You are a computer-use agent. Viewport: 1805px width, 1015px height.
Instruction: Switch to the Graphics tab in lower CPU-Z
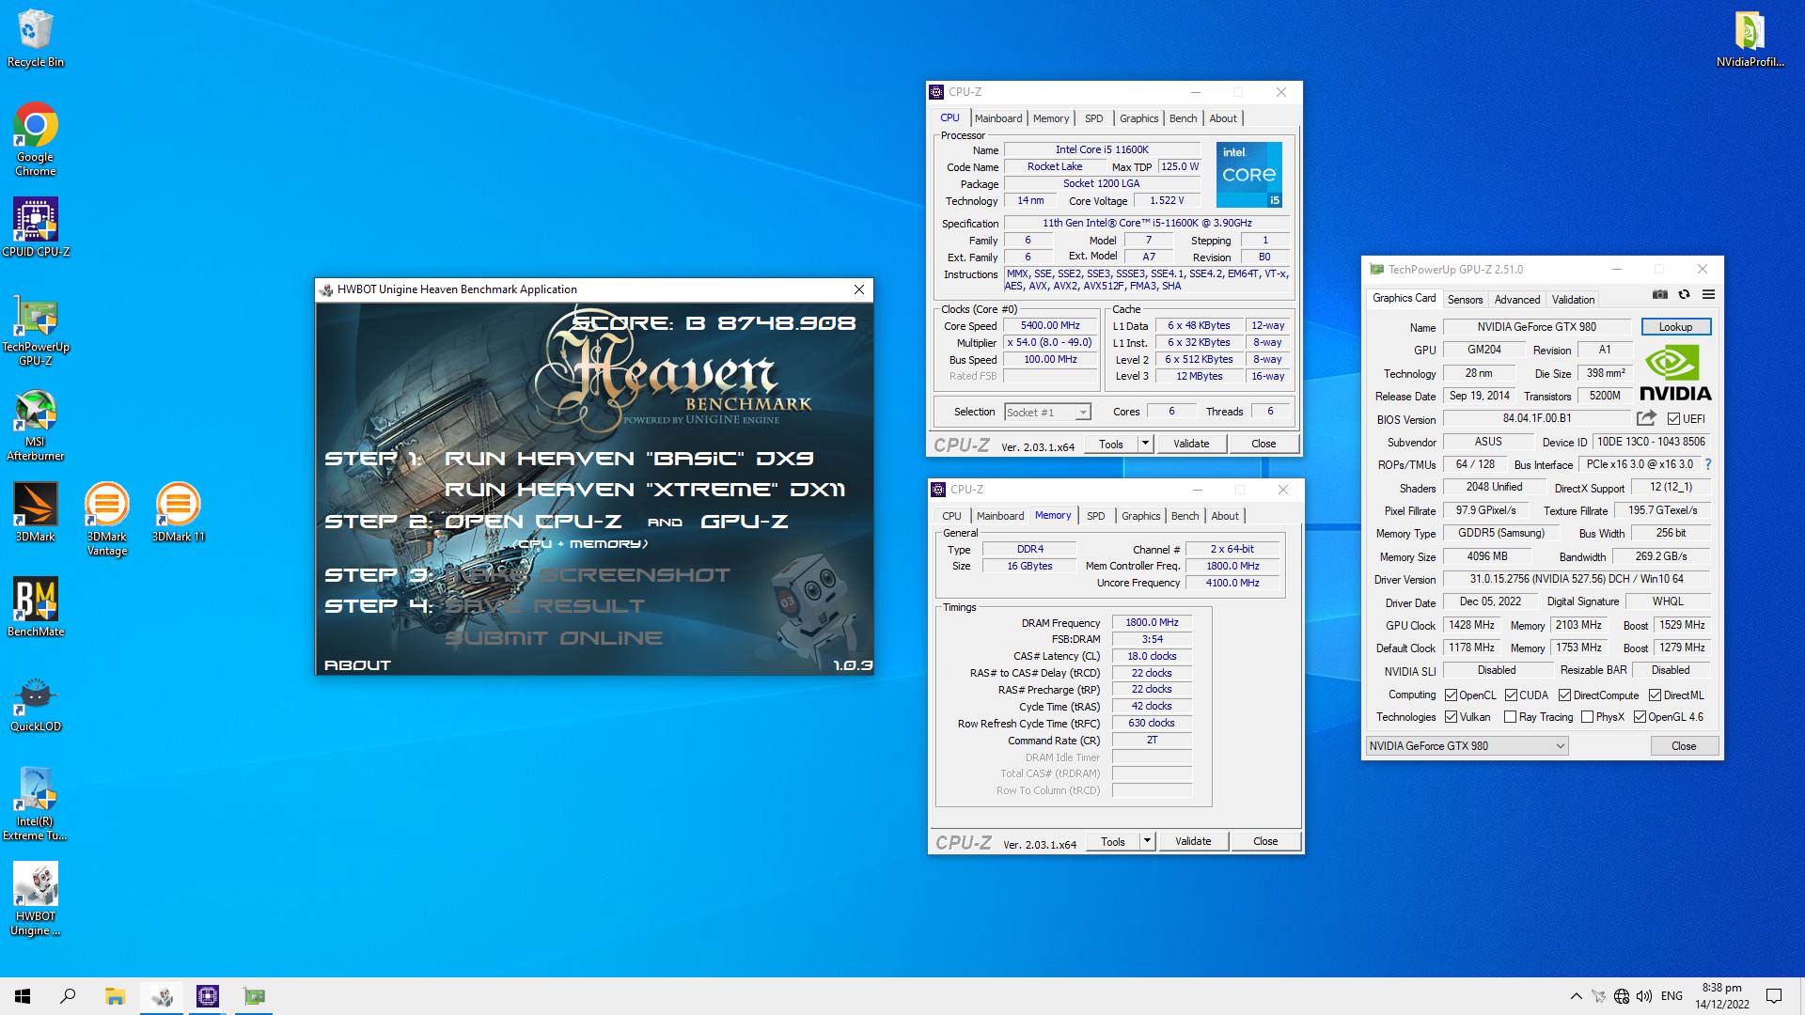[1140, 516]
